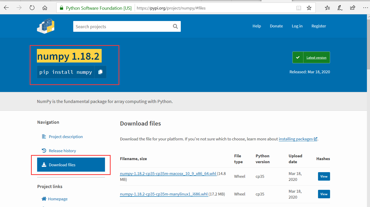This screenshot has width=370, height=207.
Task: Click Python Software Foundation [US] certificate label
Action: [x=99, y=8]
